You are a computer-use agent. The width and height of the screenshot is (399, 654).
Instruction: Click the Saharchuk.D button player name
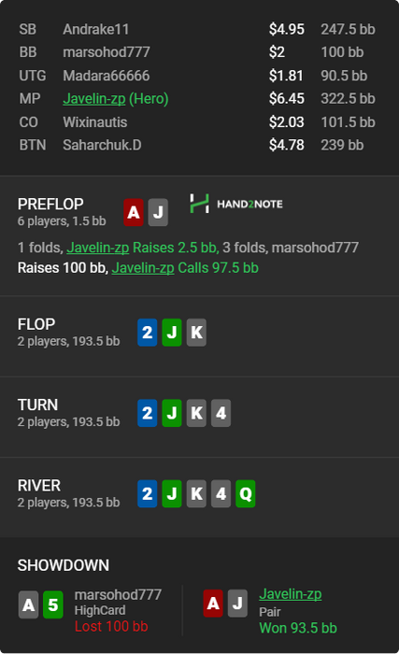[102, 145]
